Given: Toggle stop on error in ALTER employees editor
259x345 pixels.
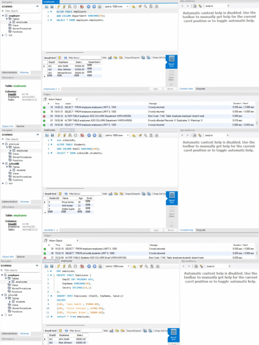Looking at the screenshot, I should coord(82,7).
